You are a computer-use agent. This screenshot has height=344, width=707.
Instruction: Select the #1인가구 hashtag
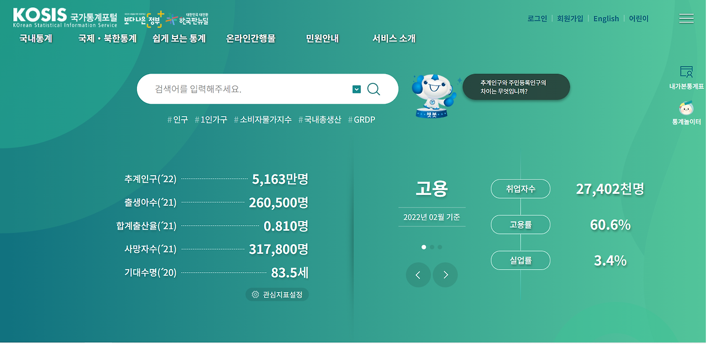tap(211, 119)
